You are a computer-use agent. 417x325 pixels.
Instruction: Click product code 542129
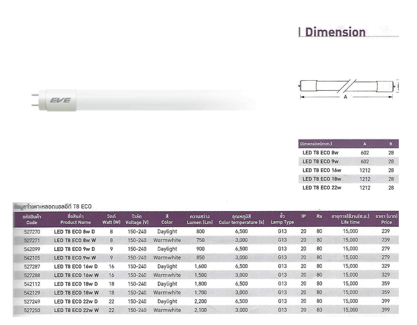click(x=32, y=293)
